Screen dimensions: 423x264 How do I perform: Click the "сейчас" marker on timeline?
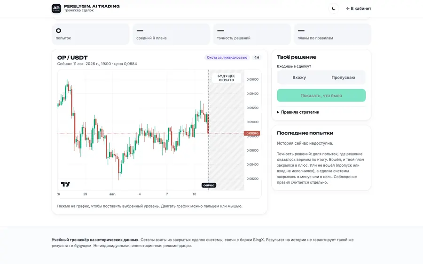209,185
